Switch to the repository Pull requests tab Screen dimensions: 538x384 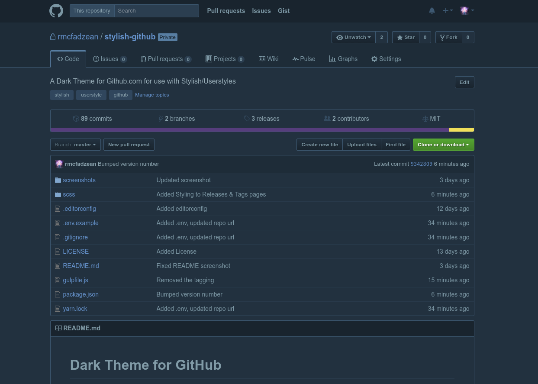[x=166, y=59]
